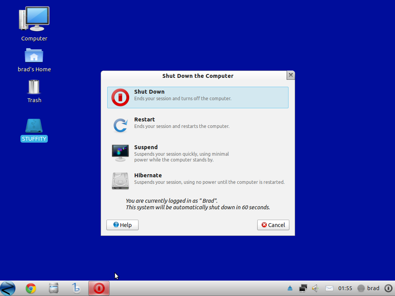Image resolution: width=395 pixels, height=296 pixels.
Task: Open the Zorin start menu
Action: (8, 288)
